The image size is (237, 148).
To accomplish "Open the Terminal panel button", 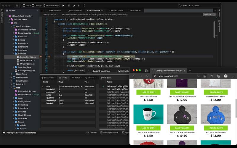I will pyautogui.click(x=92, y=133).
